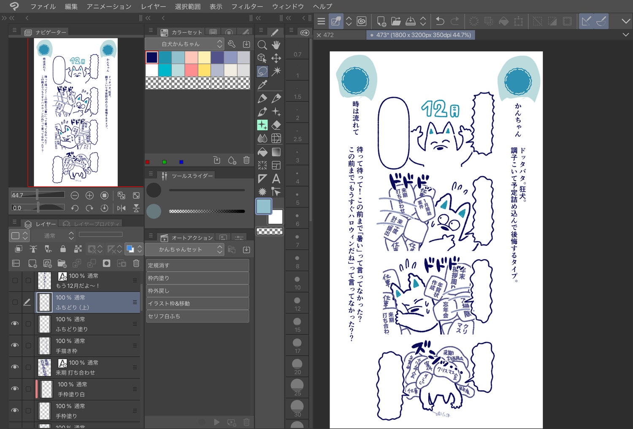Open the 白犬かんちゃん color set dropdown
This screenshot has width=633, height=429.
tap(184, 44)
